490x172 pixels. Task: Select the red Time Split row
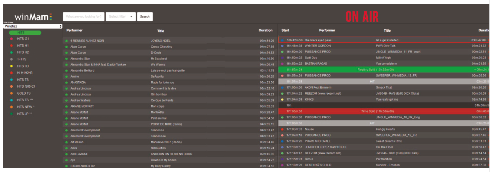[x=377, y=111]
